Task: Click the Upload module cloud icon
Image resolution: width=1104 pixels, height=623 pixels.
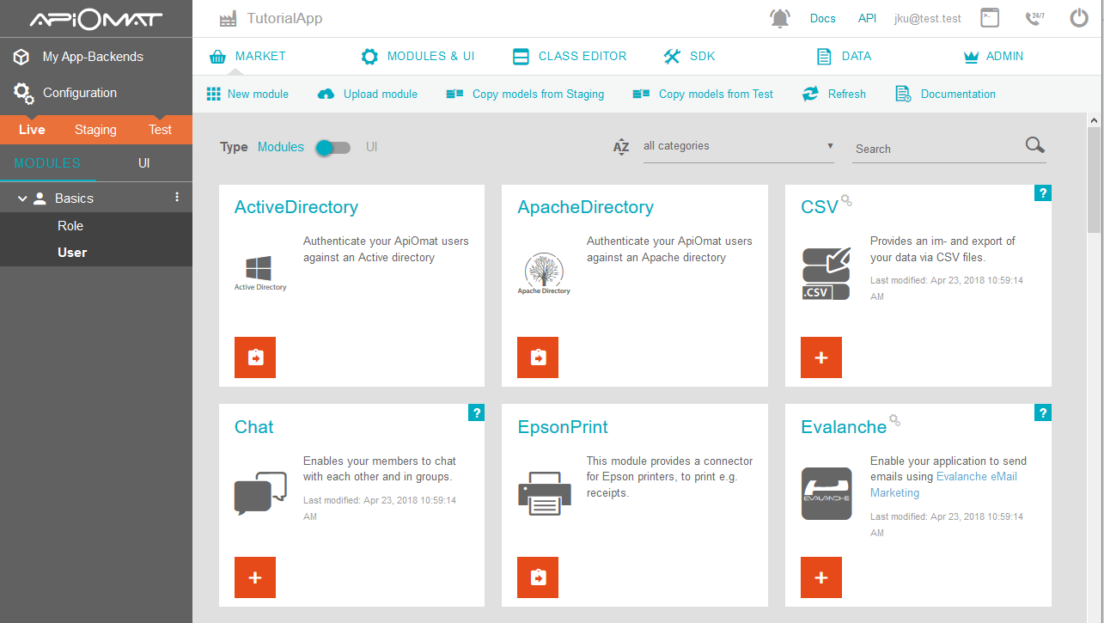Action: 326,94
